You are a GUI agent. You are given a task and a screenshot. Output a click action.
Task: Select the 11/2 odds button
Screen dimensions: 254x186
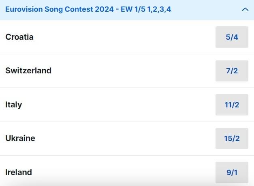(x=232, y=105)
